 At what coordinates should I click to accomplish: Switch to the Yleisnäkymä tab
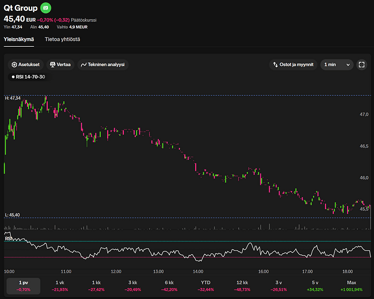tap(19, 40)
